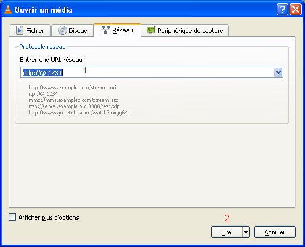This screenshot has height=247, width=305.
Task: Select the Réseau tab
Action: (117, 30)
